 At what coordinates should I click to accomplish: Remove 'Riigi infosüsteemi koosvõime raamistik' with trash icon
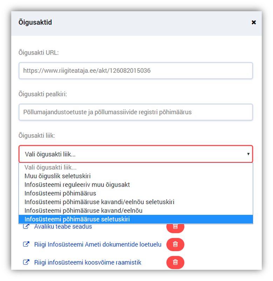coord(175,262)
